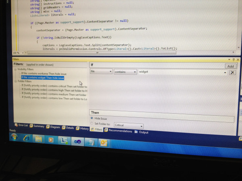Image resolution: width=242 pixels, height=181 pixels.
Task: Open the Windows Start orb
Action: tap(14, 137)
